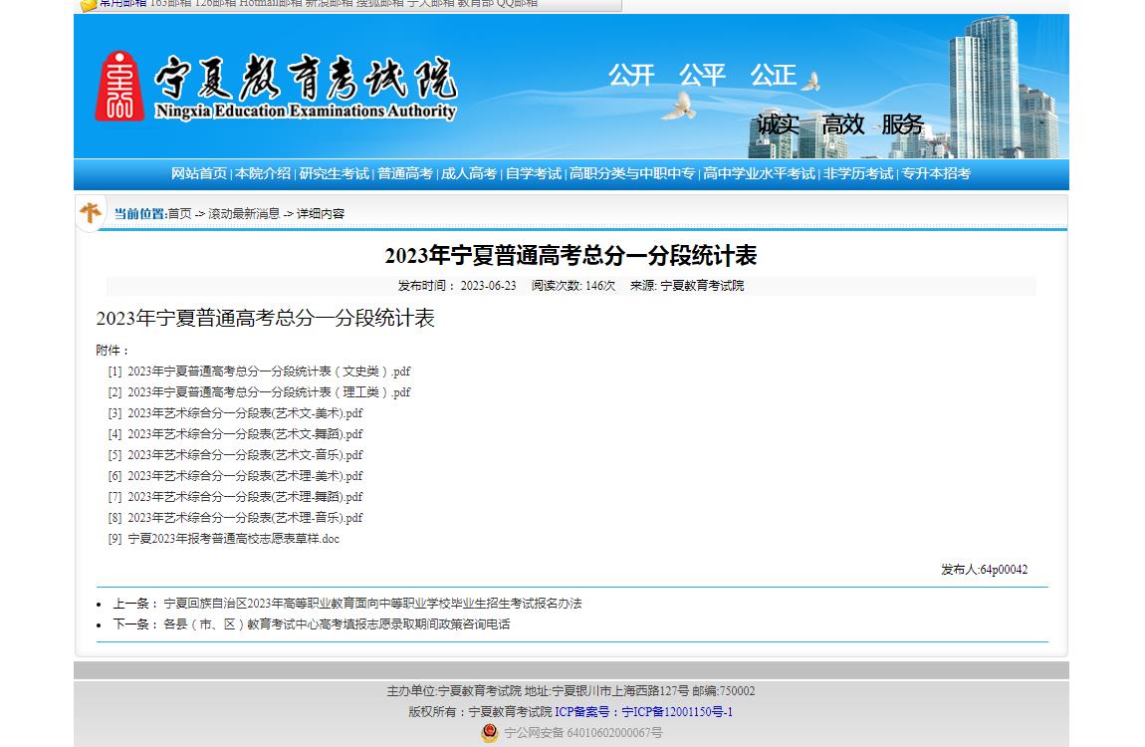Open the 艺术文-美术 score table PDF

[245, 413]
